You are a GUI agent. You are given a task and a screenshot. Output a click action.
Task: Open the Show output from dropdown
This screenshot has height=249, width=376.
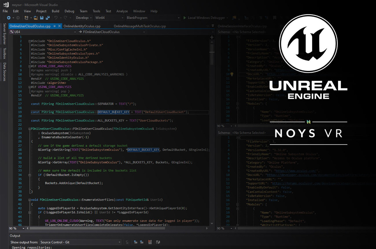[x=81, y=242]
